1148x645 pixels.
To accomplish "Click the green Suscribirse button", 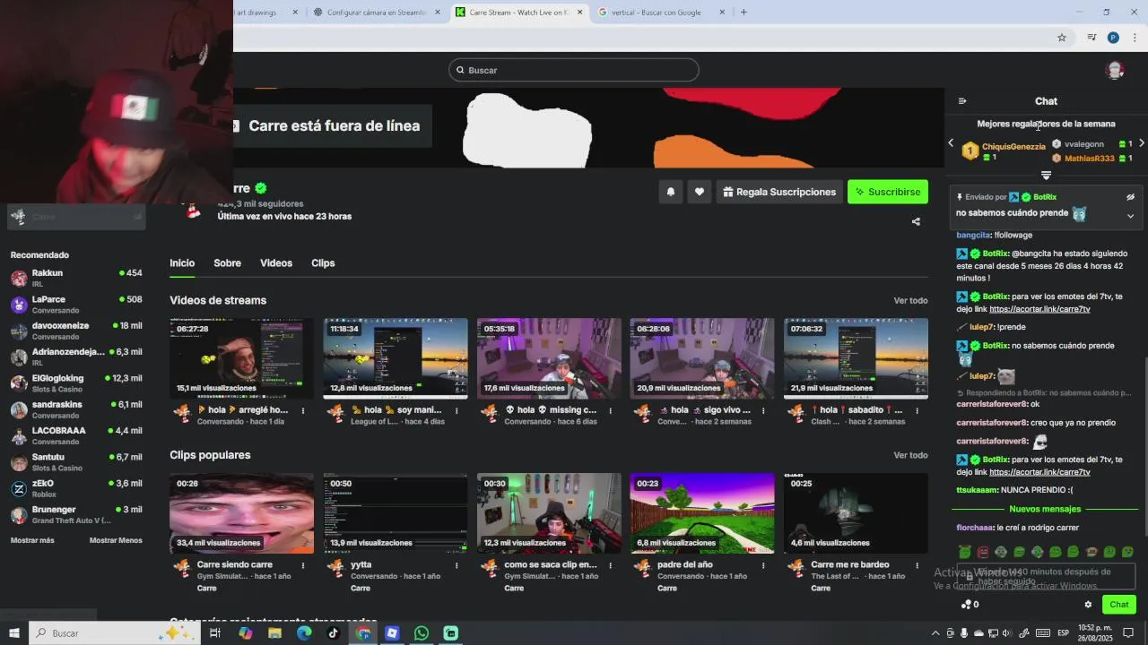I will 888,192.
